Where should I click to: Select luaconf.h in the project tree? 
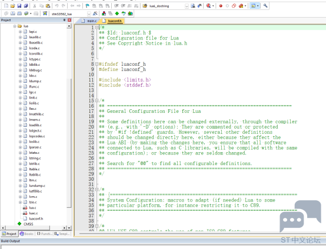point(36,218)
